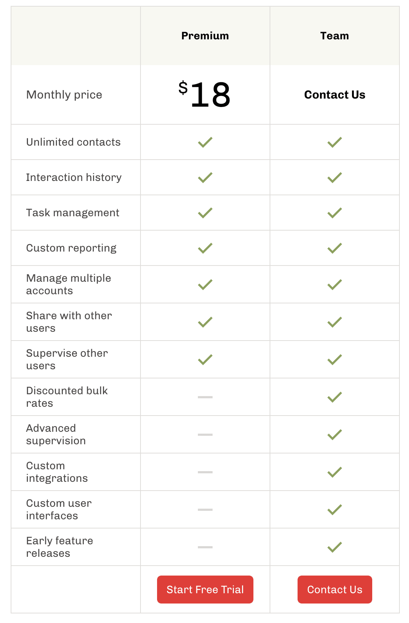Click the bold Contact Us price text
409x623 pixels.
pyautogui.click(x=334, y=95)
